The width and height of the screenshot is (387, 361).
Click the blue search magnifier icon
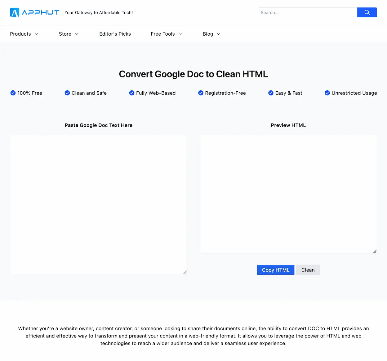coord(367,12)
